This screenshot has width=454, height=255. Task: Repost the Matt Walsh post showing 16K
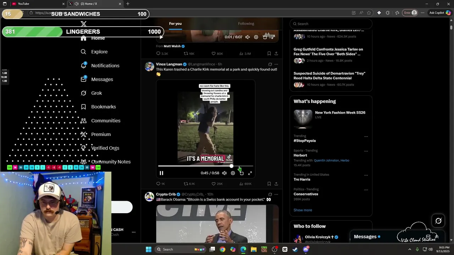click(189, 53)
